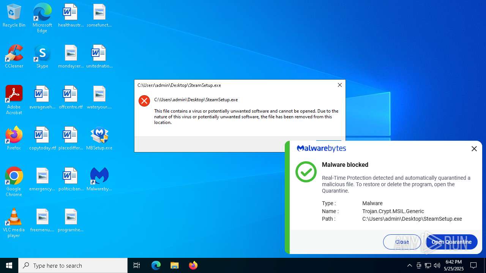Close the Malwarebytes notification popup
Image resolution: width=486 pixels, height=273 pixels.
(x=474, y=149)
